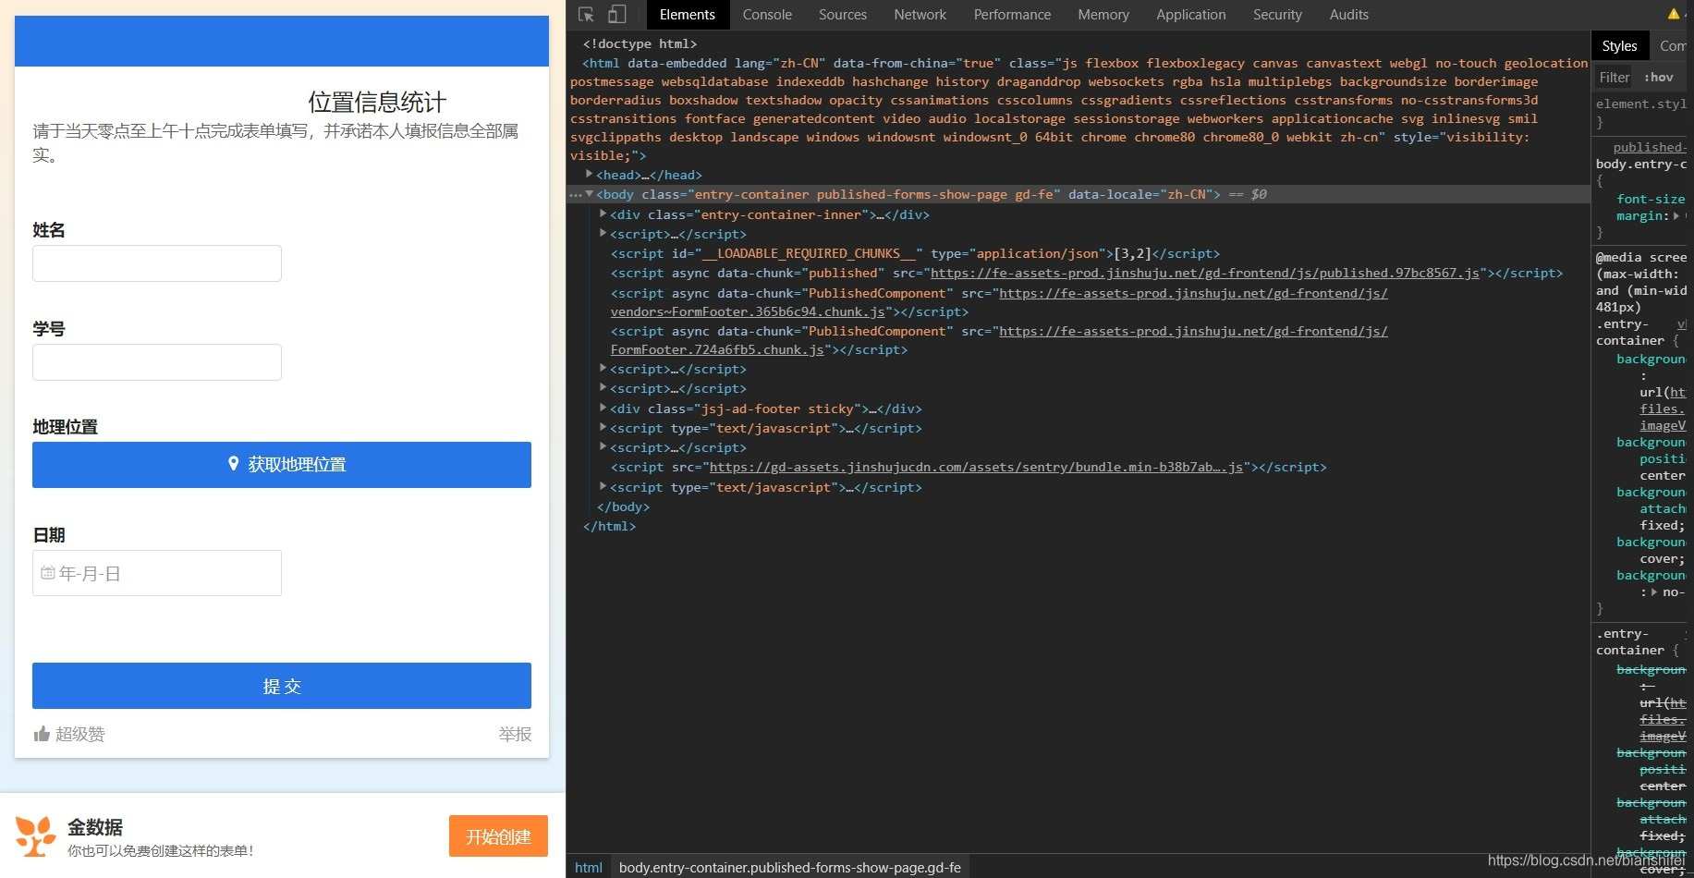This screenshot has width=1694, height=878.
Task: Click the font-size property in Styles
Action: tap(1651, 199)
